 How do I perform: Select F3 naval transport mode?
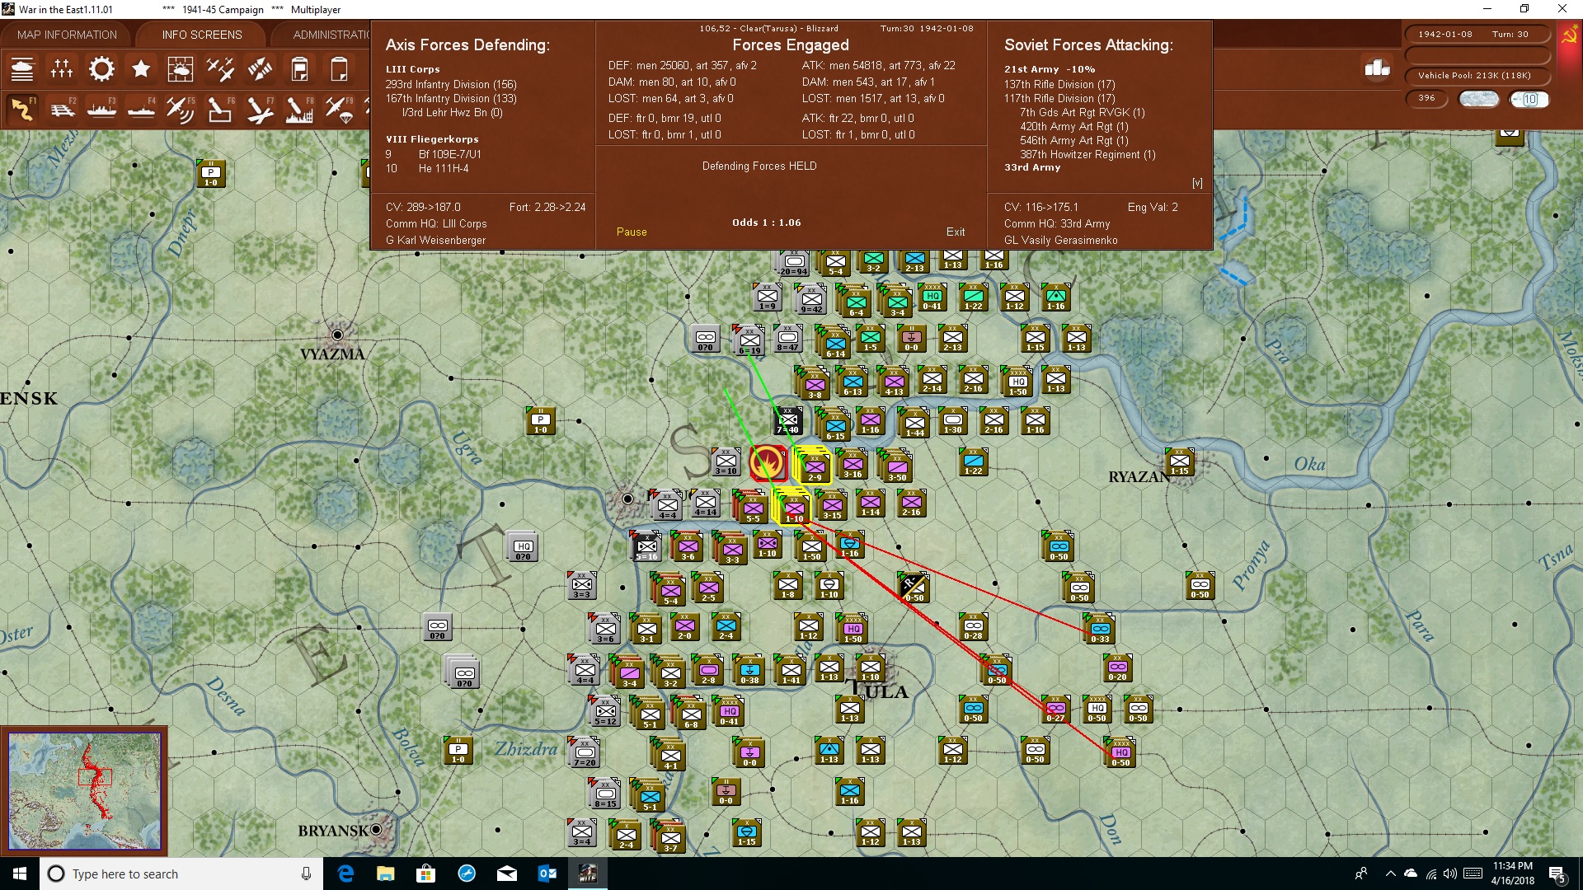pos(101,109)
